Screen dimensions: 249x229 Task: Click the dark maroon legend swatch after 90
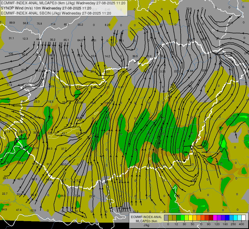tap(211, 218)
